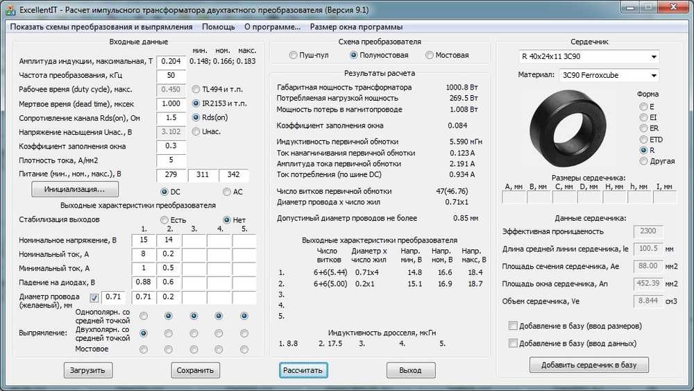Click the ExcellentIT app icon in title bar

[x=10, y=9]
